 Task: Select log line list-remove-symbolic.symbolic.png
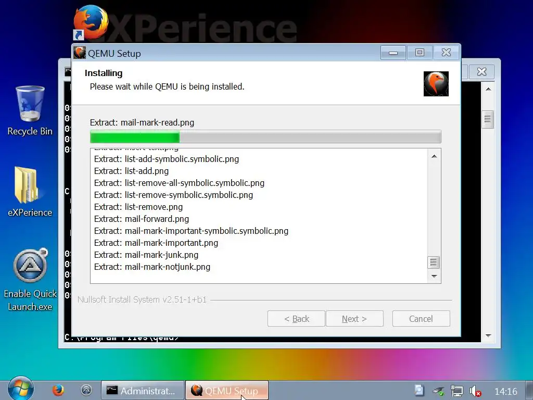[x=173, y=195]
